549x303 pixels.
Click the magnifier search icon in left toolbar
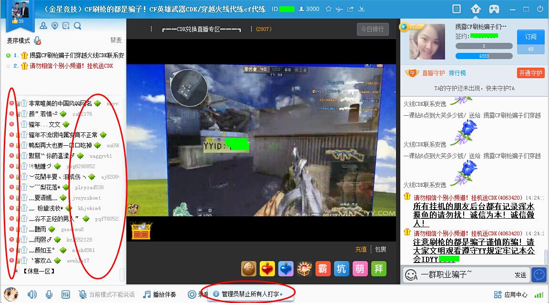point(77,26)
